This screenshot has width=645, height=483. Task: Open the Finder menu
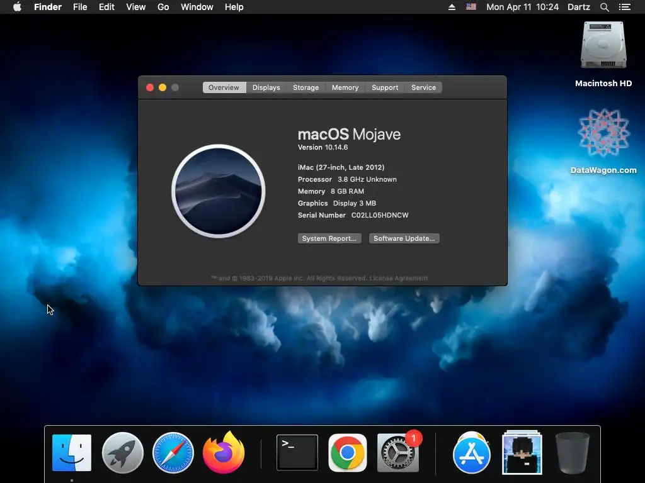coord(48,7)
